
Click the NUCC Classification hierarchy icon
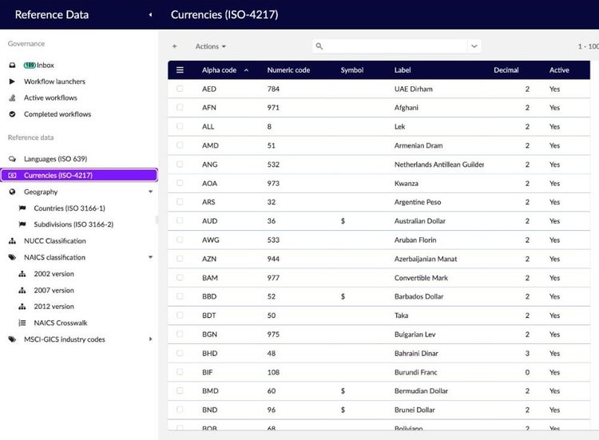click(x=12, y=241)
